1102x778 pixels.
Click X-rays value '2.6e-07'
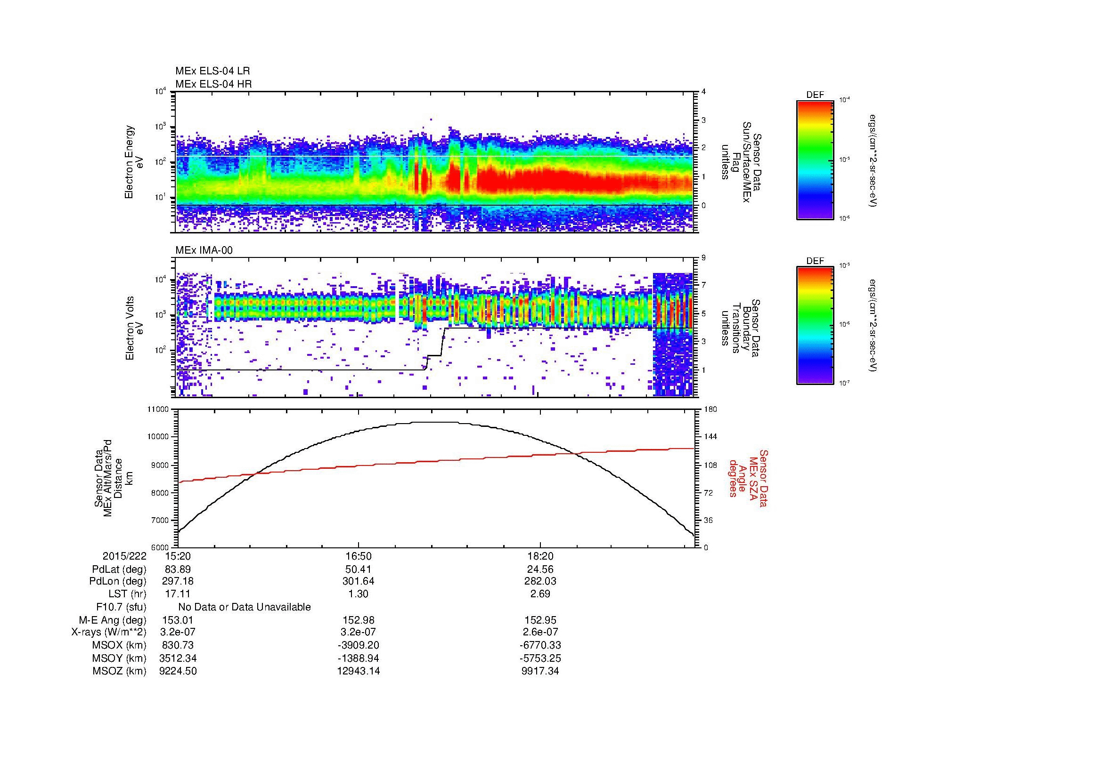coord(540,632)
